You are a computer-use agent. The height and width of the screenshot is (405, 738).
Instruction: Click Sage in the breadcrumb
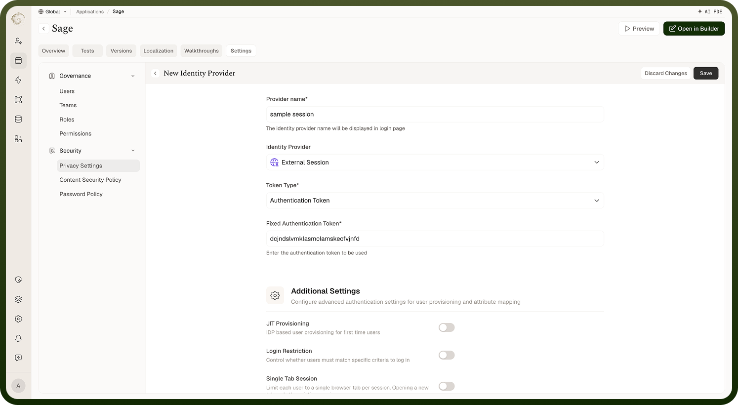[119, 11]
